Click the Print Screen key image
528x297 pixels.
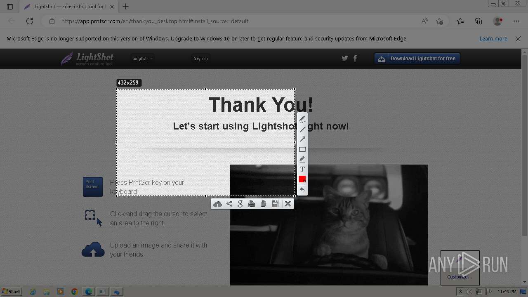[x=93, y=187]
